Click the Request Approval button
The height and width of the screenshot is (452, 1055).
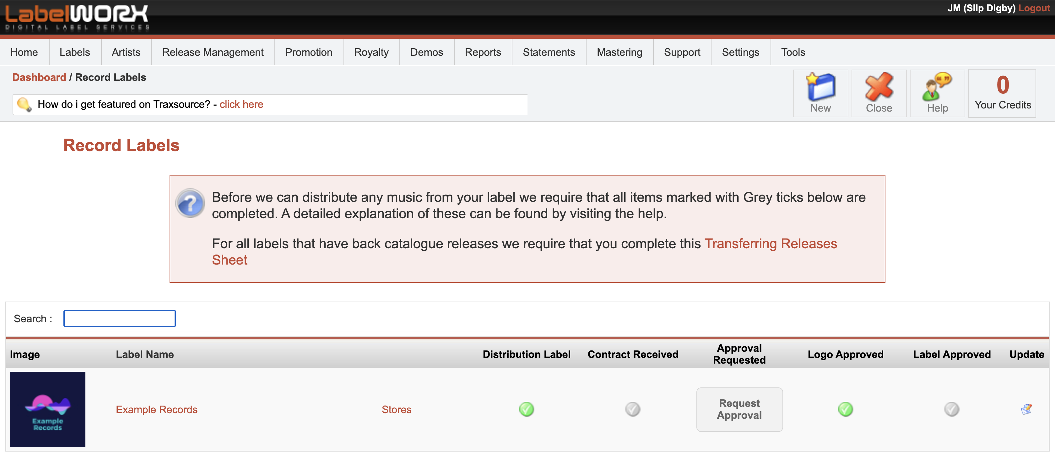point(739,409)
